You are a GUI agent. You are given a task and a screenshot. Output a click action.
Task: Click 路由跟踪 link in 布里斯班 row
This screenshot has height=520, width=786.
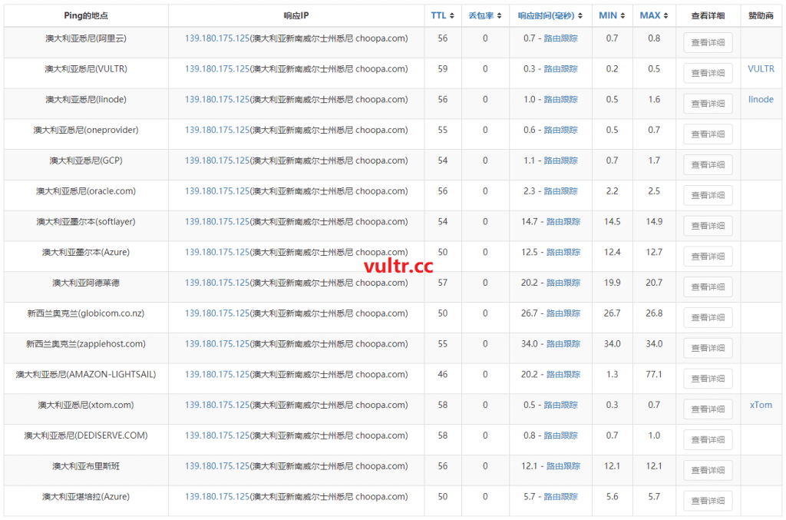point(563,465)
